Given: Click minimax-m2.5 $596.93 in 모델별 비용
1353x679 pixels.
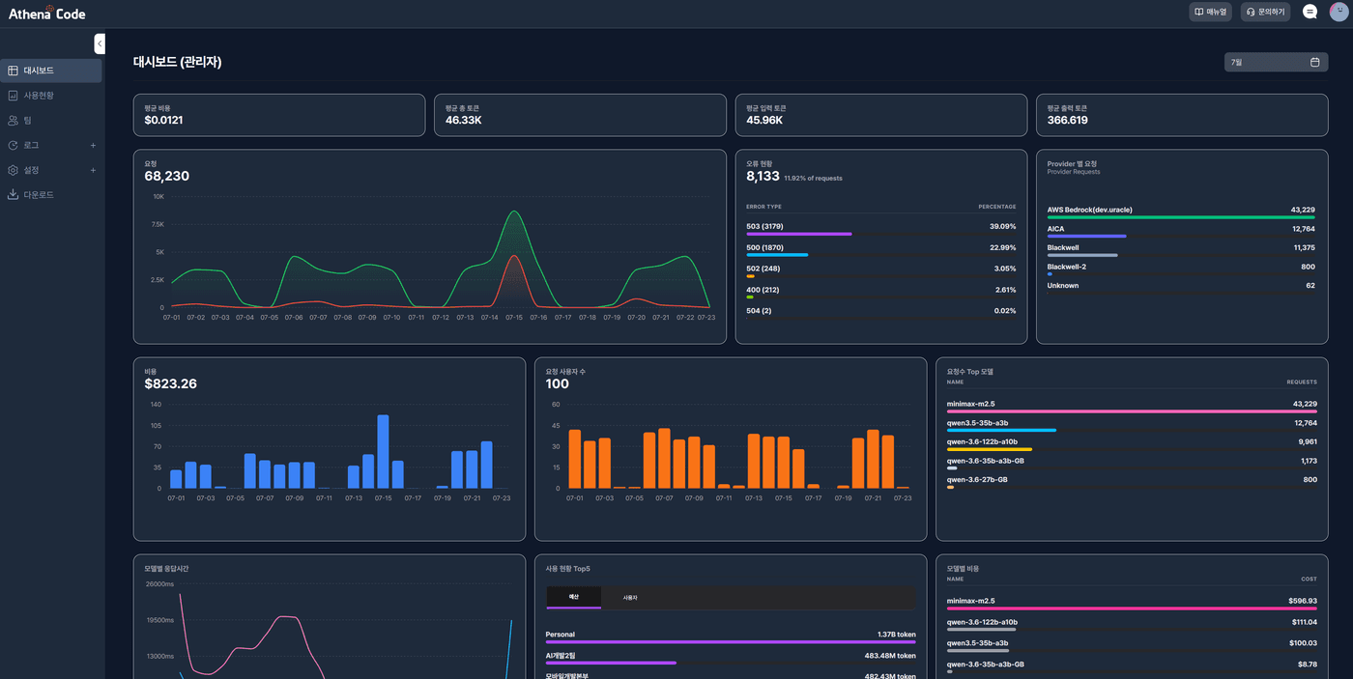Looking at the screenshot, I should tap(1132, 604).
